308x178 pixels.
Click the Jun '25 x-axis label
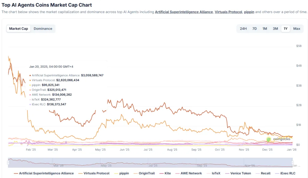[125, 150]
